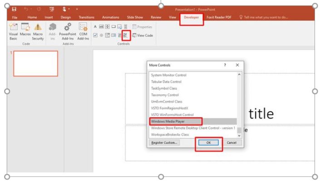Image resolution: width=320 pixels, height=181 pixels.
Task: Switch to the View tab
Action: pos(172,17)
